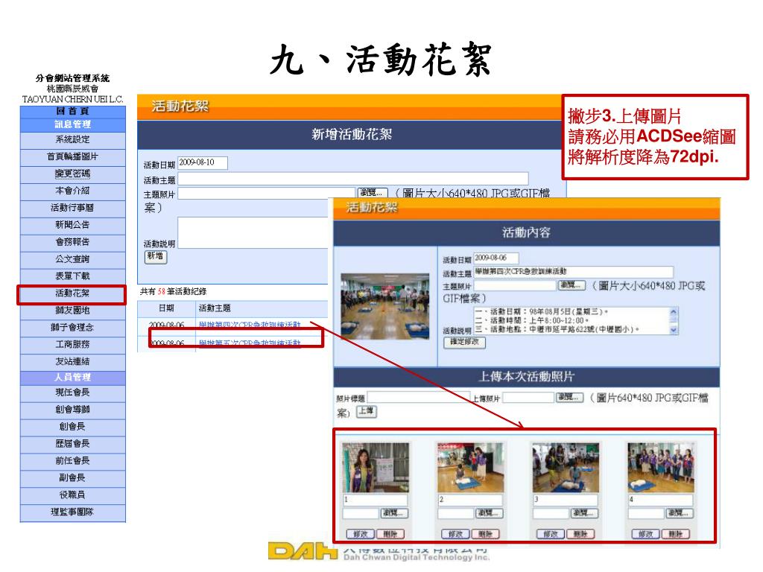763x572 pixels.
Task: Select 系統設定 in sidebar
Action: click(72, 139)
